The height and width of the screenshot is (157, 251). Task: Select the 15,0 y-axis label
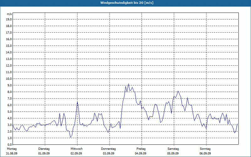tap(8, 46)
